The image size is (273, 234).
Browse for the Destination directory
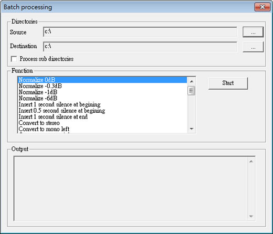[253, 47]
